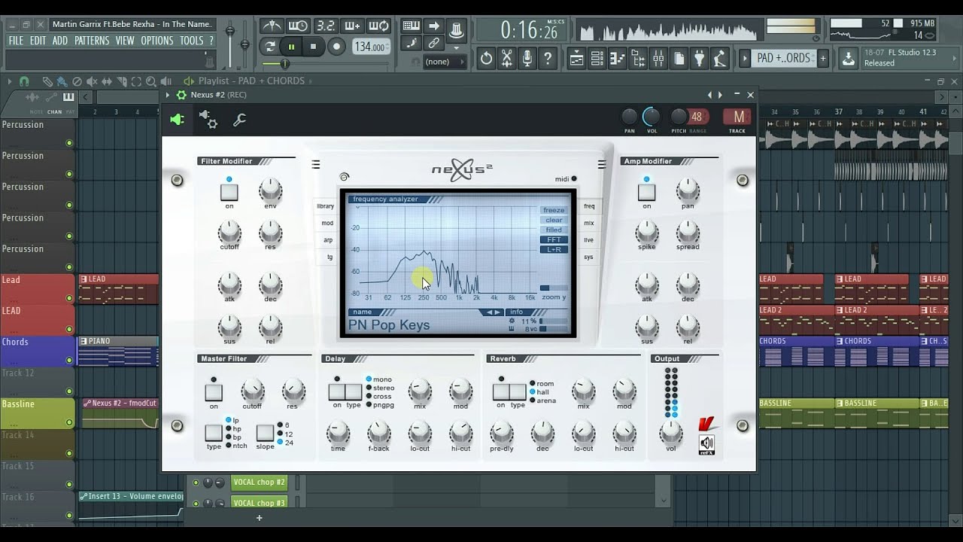Viewport: 963px width, 542px height.
Task: Toggle Reverb on button
Action: point(500,391)
